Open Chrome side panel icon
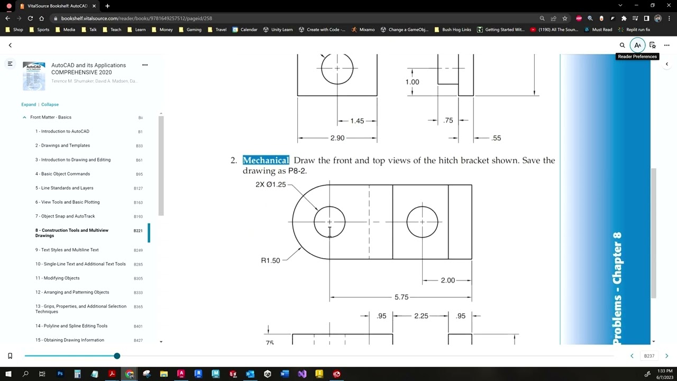The image size is (677, 381). tap(646, 18)
